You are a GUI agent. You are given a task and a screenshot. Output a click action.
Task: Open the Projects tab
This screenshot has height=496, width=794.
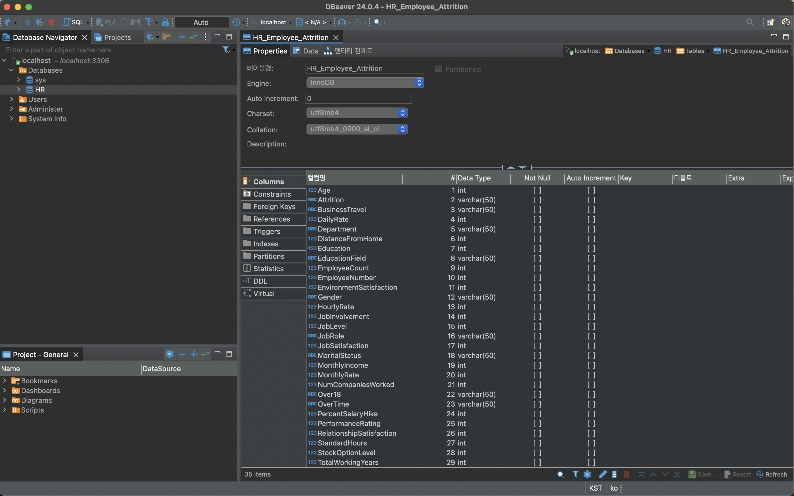[113, 37]
